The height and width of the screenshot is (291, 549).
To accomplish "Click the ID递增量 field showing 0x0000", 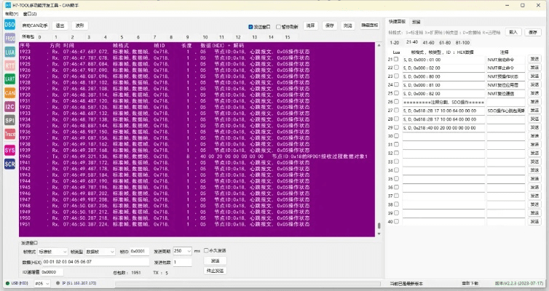I will click(52, 272).
